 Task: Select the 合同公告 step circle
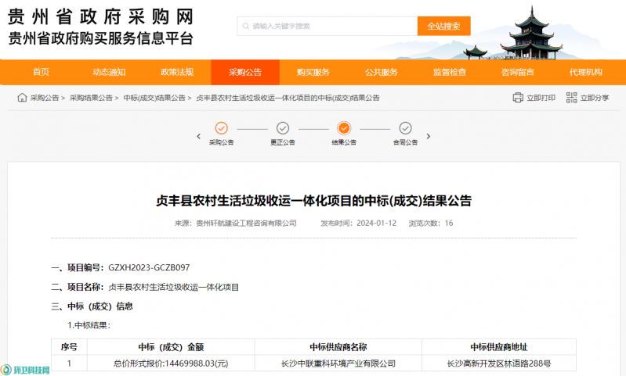pyautogui.click(x=405, y=128)
